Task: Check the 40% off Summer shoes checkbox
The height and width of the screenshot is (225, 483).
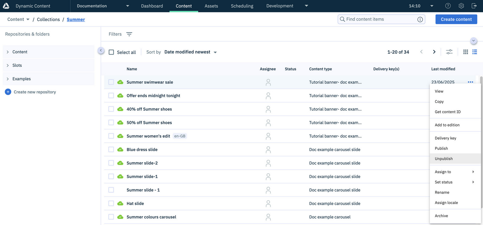Action: coord(111,109)
